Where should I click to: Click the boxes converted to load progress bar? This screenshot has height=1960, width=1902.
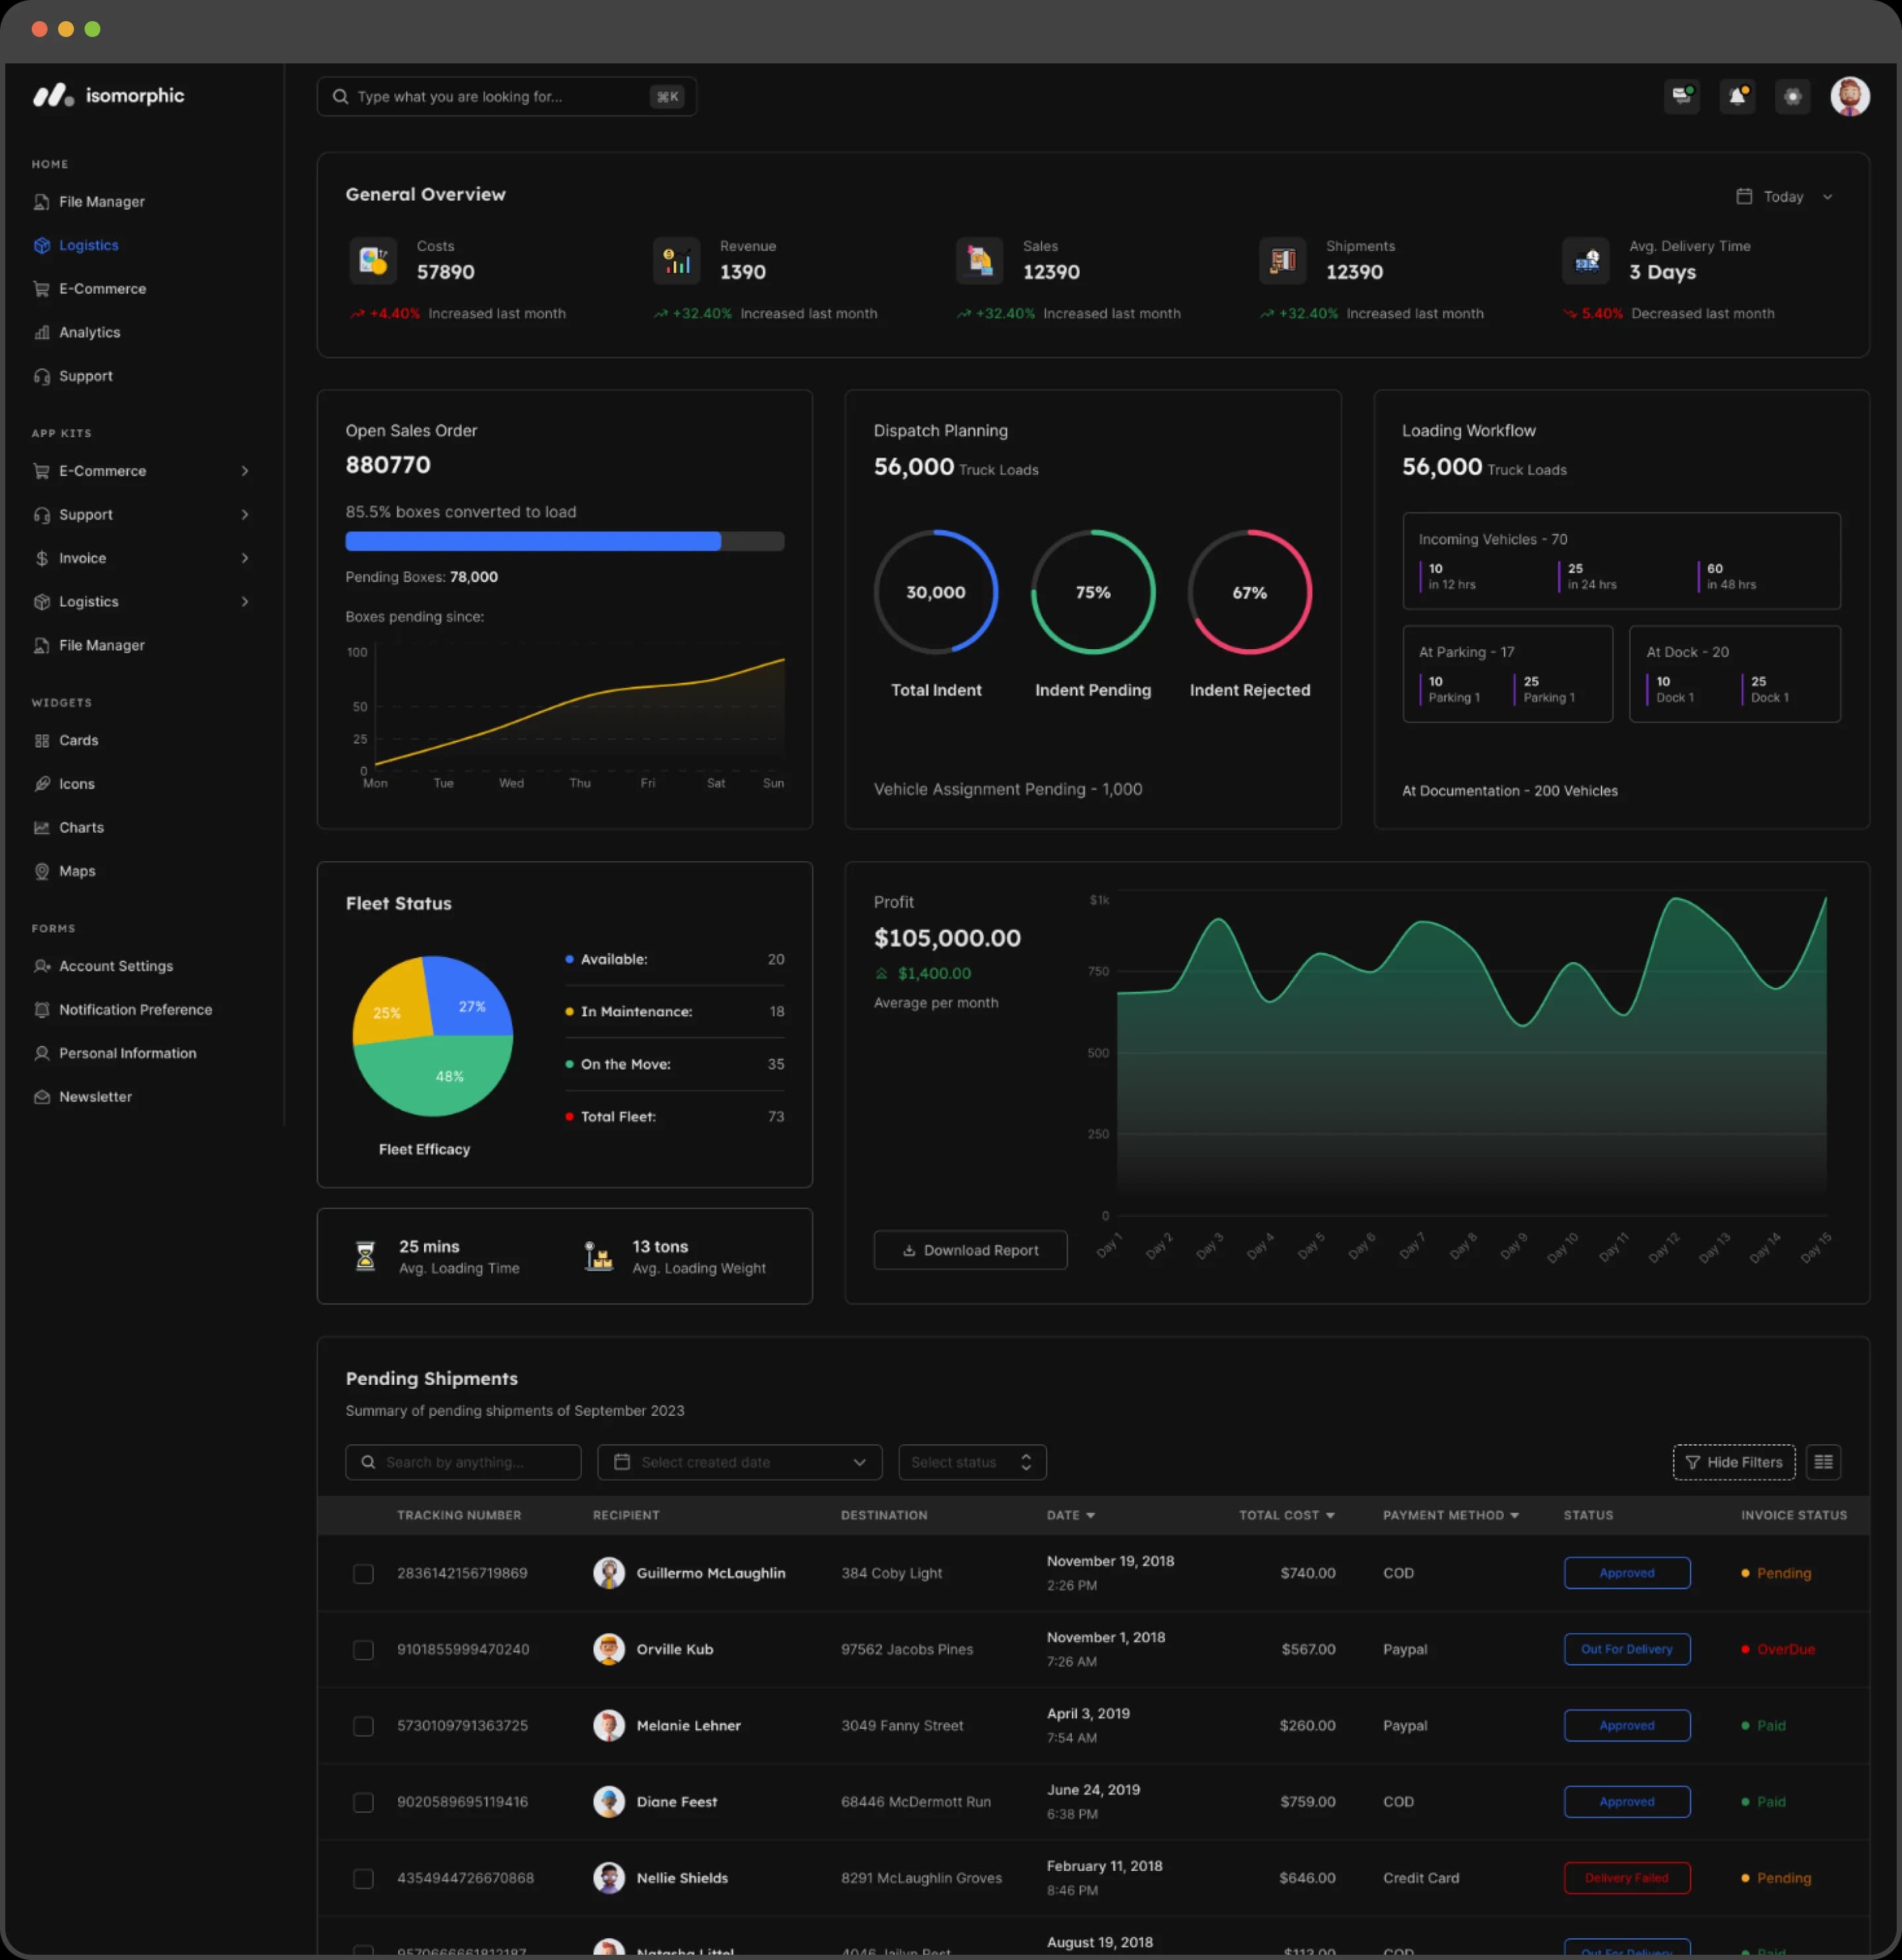coord(564,541)
